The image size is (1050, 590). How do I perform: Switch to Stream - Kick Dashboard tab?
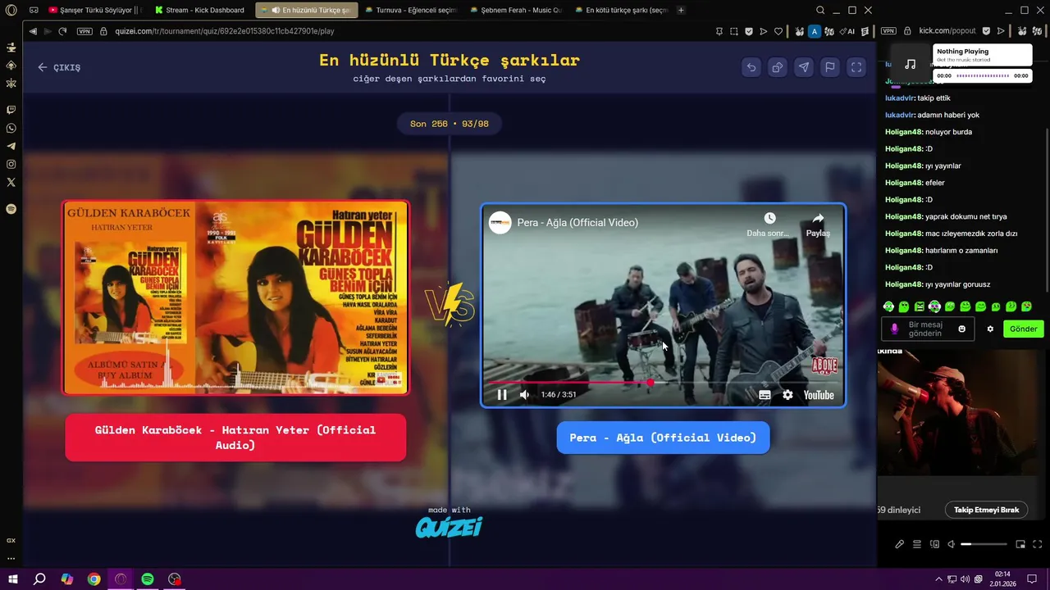(x=199, y=10)
